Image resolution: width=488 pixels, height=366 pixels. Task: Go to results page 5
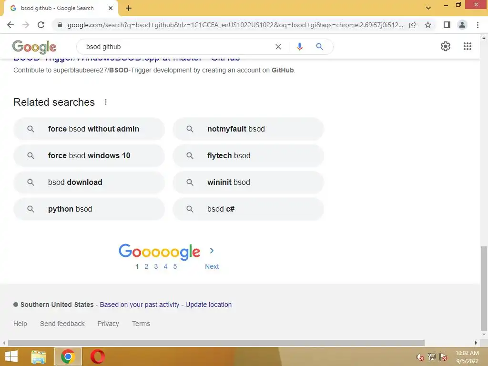(175, 266)
